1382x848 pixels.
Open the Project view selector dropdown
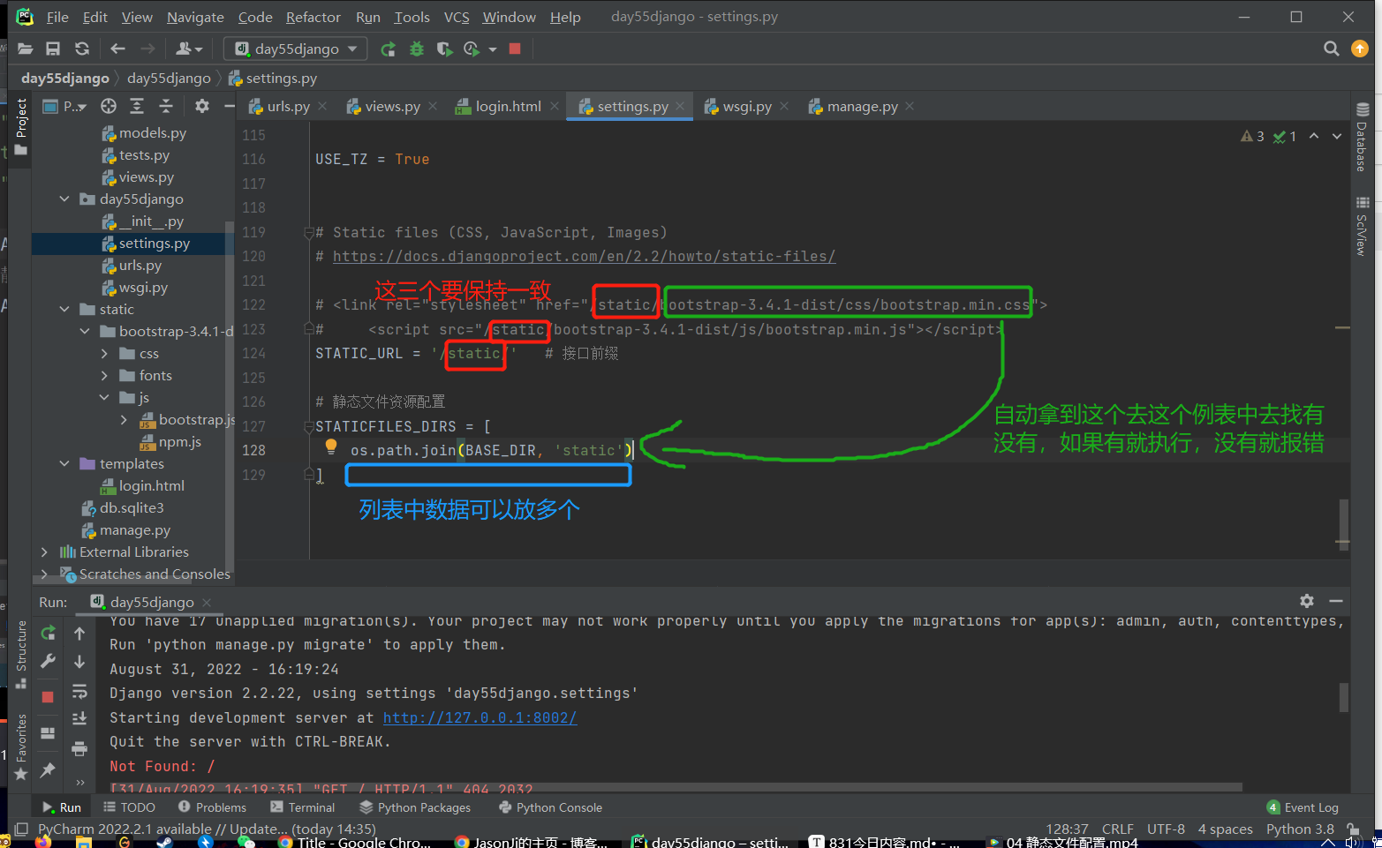65,106
